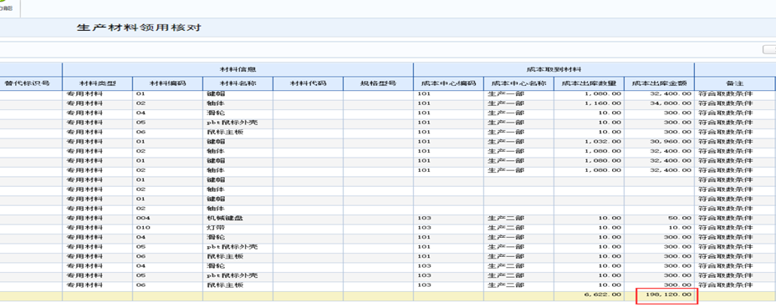776x307 pixels.
Task: Click the 材料代码 column header
Action: click(308, 83)
